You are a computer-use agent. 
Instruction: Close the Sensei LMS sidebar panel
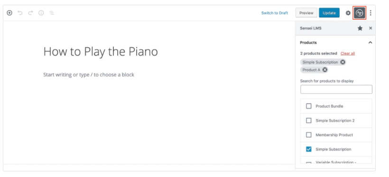(370, 28)
